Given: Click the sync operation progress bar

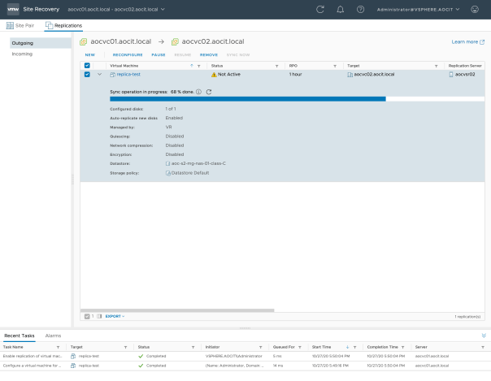Looking at the screenshot, I should click(x=298, y=99).
